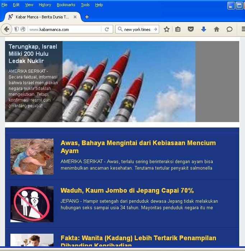This screenshot has width=245, height=251.
Task: Open the Bookmarks menu
Action: (x=66, y=5)
